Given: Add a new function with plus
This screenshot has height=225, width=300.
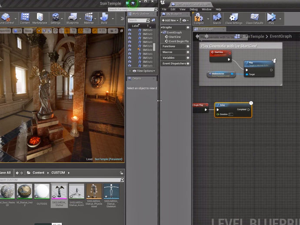Looking at the screenshot, I should pos(188,46).
